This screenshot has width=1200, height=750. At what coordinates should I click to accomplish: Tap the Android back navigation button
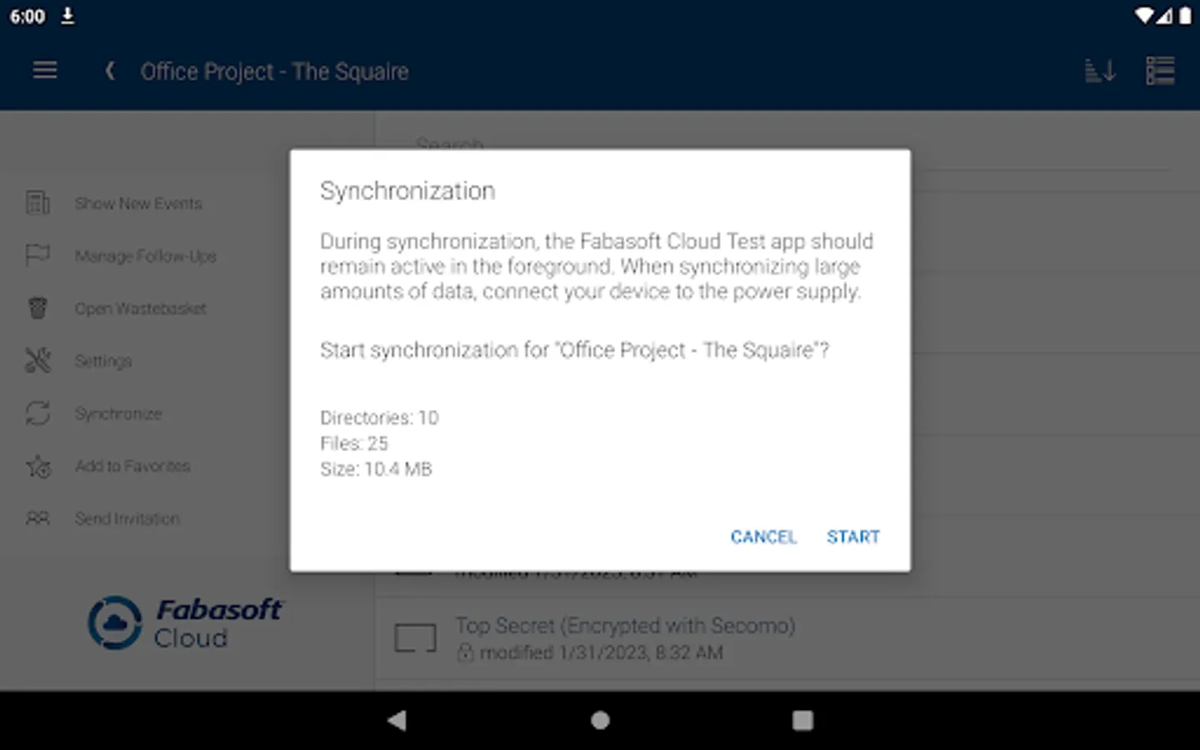coord(397,720)
